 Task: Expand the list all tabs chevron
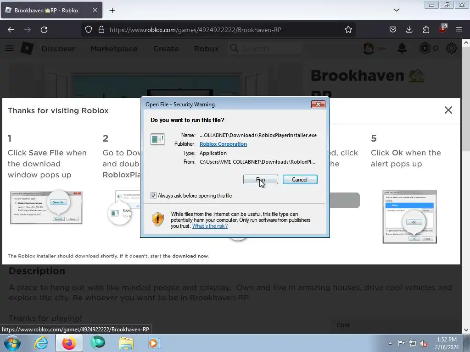(x=396, y=10)
